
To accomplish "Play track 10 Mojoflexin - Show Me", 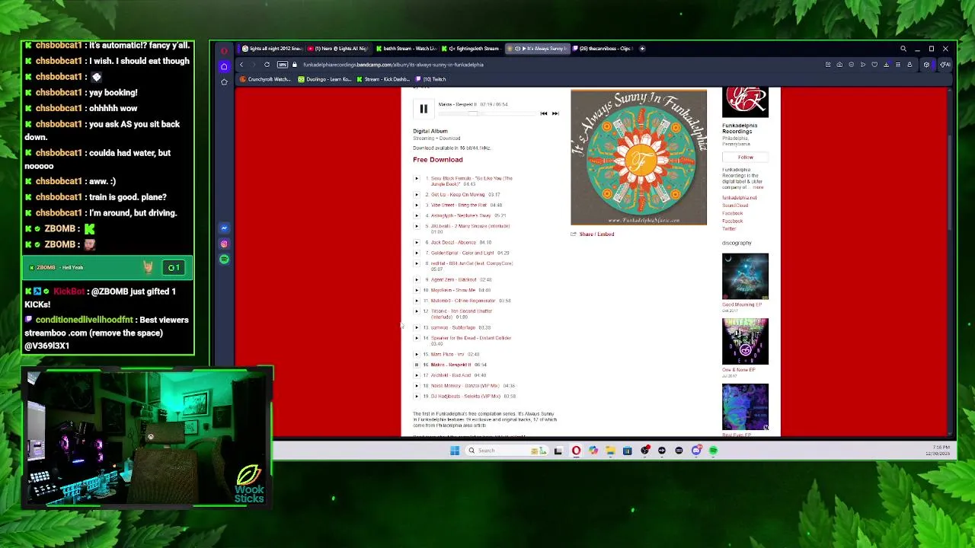I will [x=417, y=291].
